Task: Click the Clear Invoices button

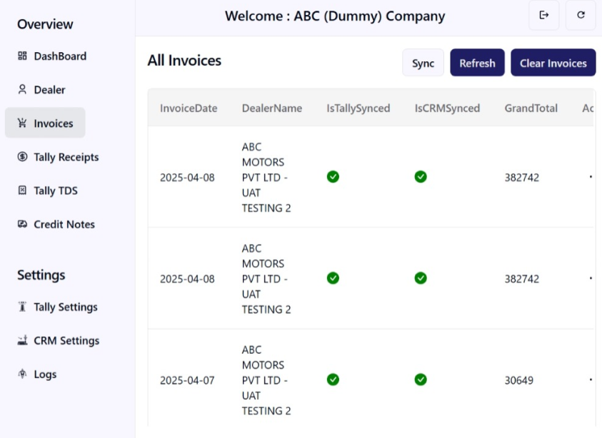Action: pyautogui.click(x=553, y=63)
